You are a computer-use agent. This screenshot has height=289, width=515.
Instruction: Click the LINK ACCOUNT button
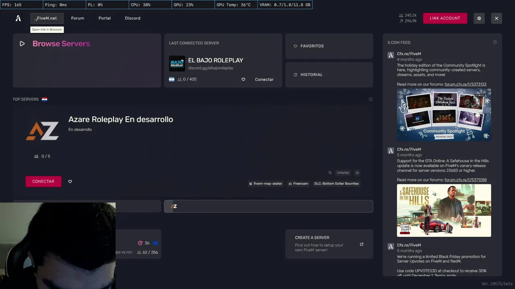(445, 18)
